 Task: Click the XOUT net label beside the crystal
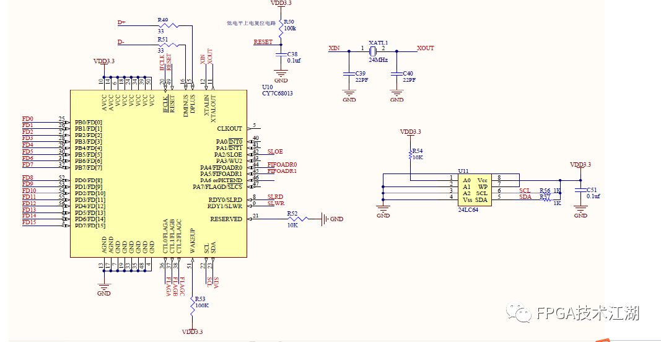click(425, 48)
